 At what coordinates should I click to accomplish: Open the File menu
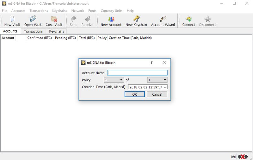coord(4,11)
